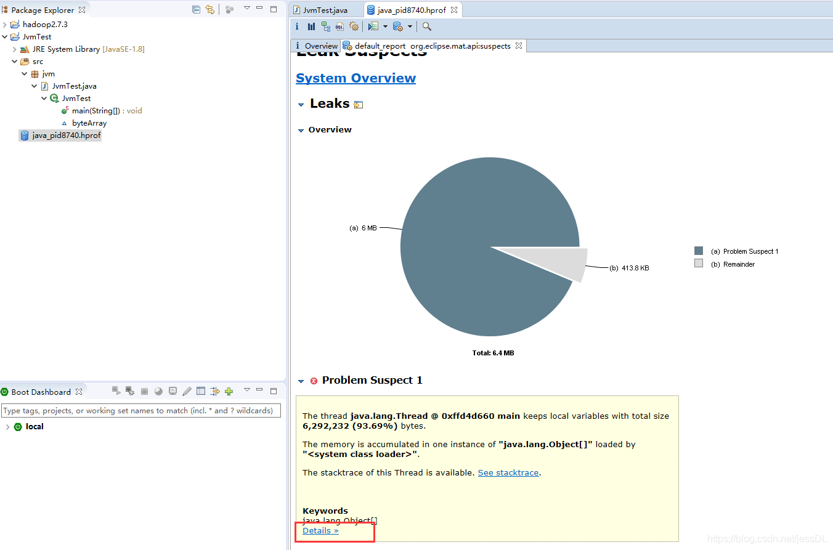Open the See stacktrace link
This screenshot has width=833, height=550.
pos(508,472)
